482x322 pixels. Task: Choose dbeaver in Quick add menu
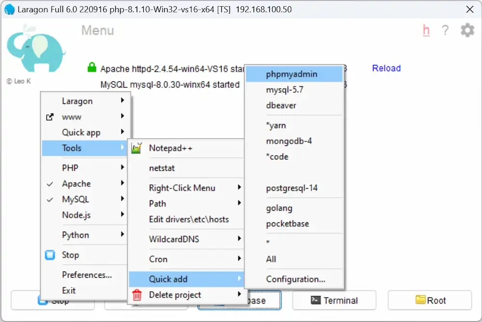coord(294,105)
